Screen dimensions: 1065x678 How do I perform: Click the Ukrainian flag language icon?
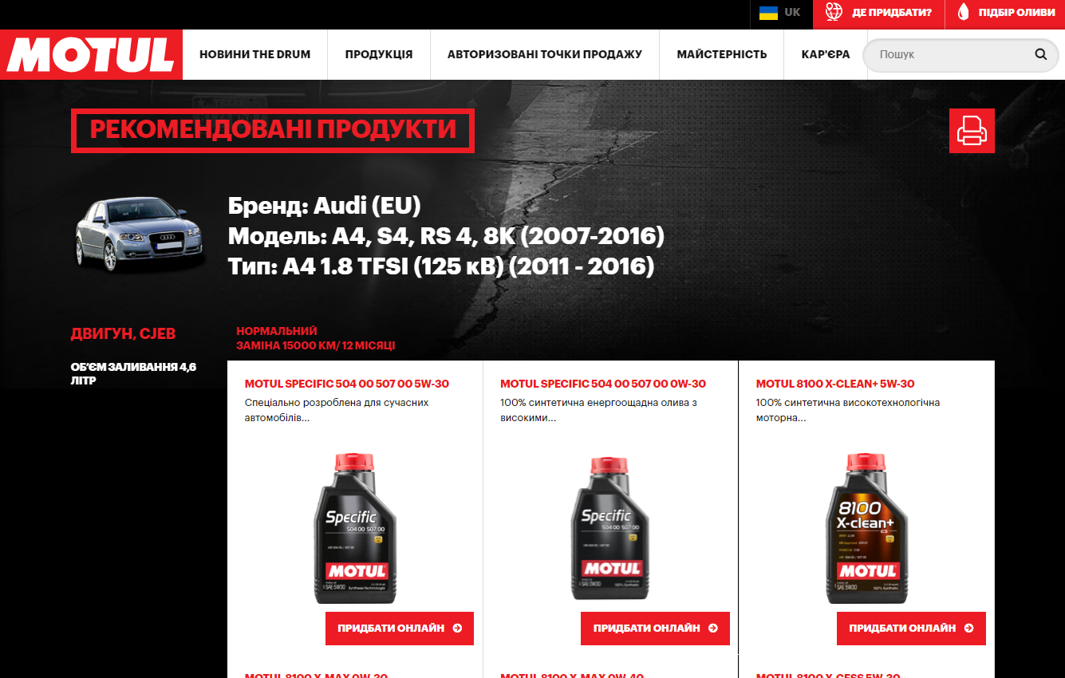768,13
